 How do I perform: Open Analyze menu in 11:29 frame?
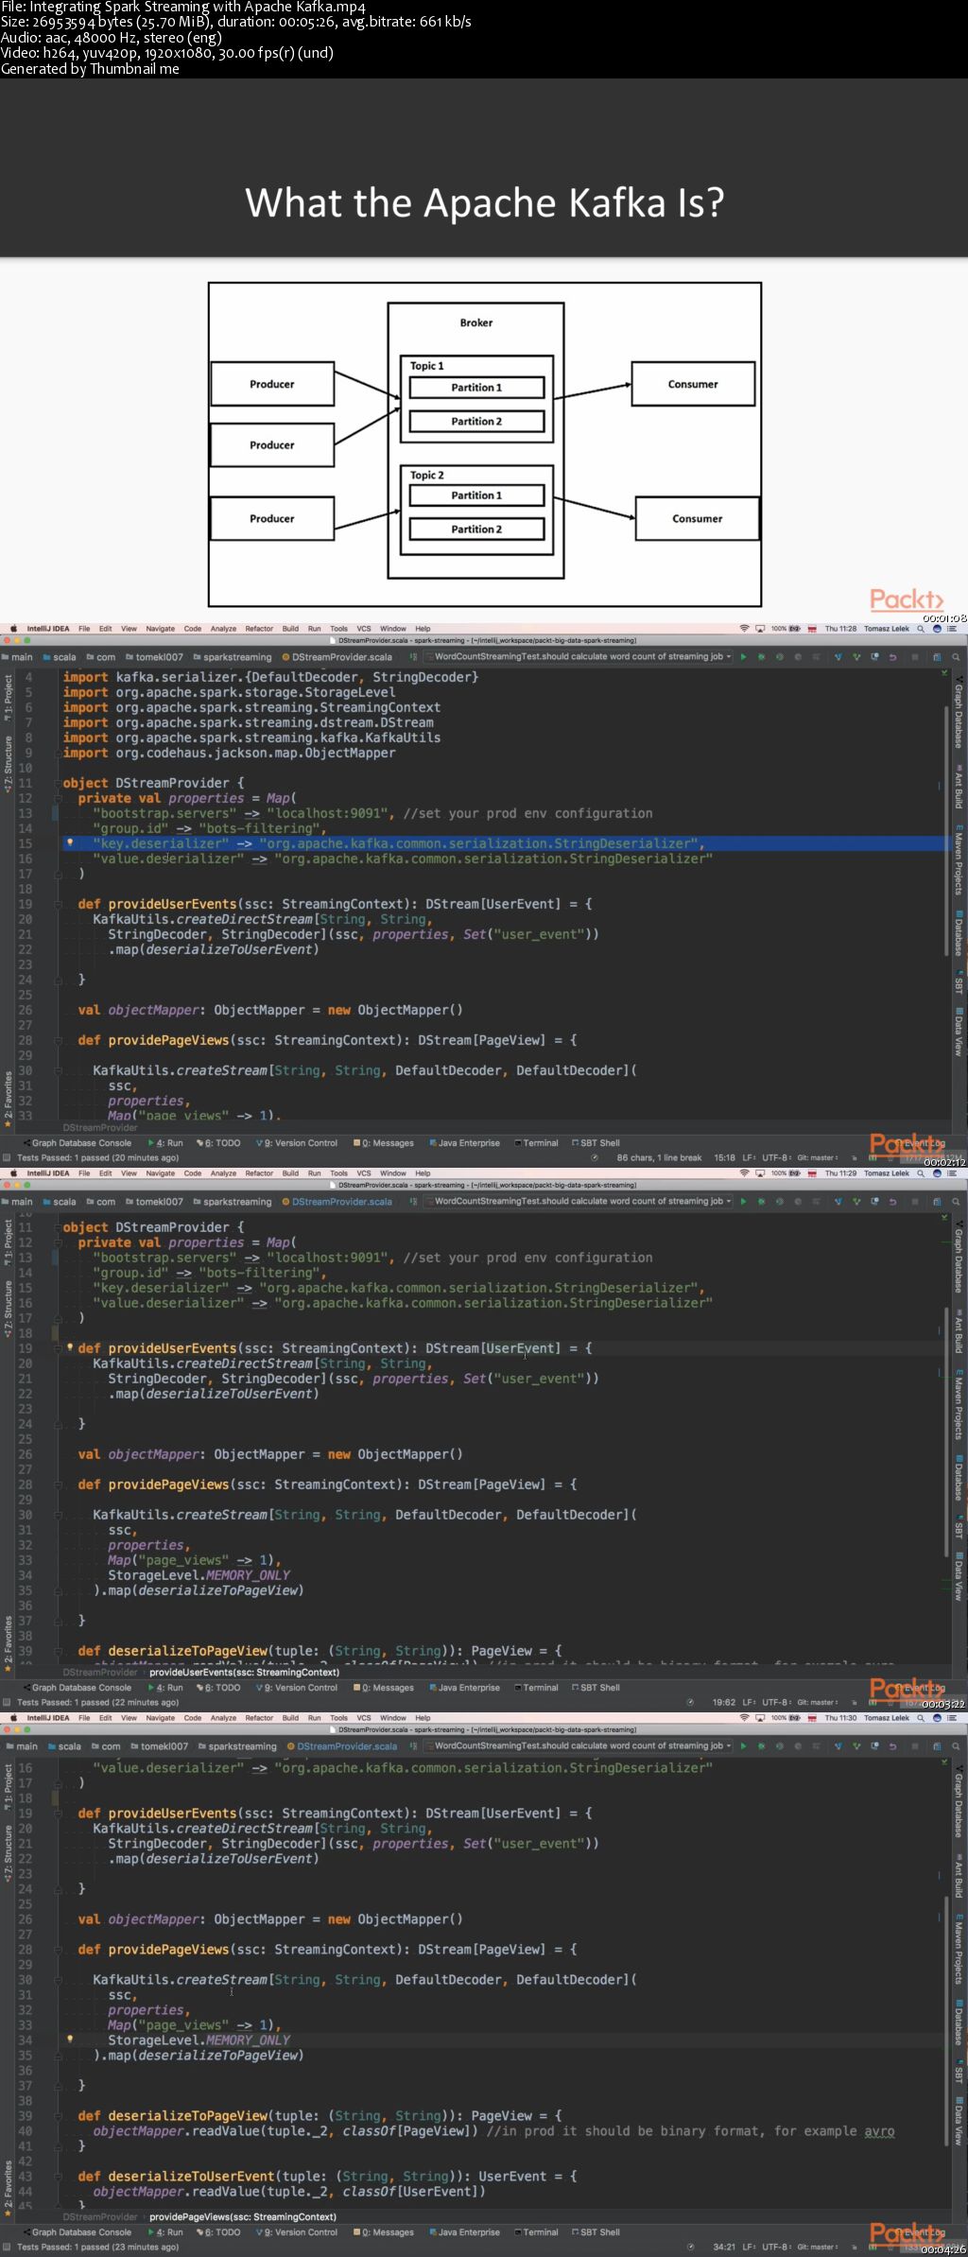pos(223,1173)
